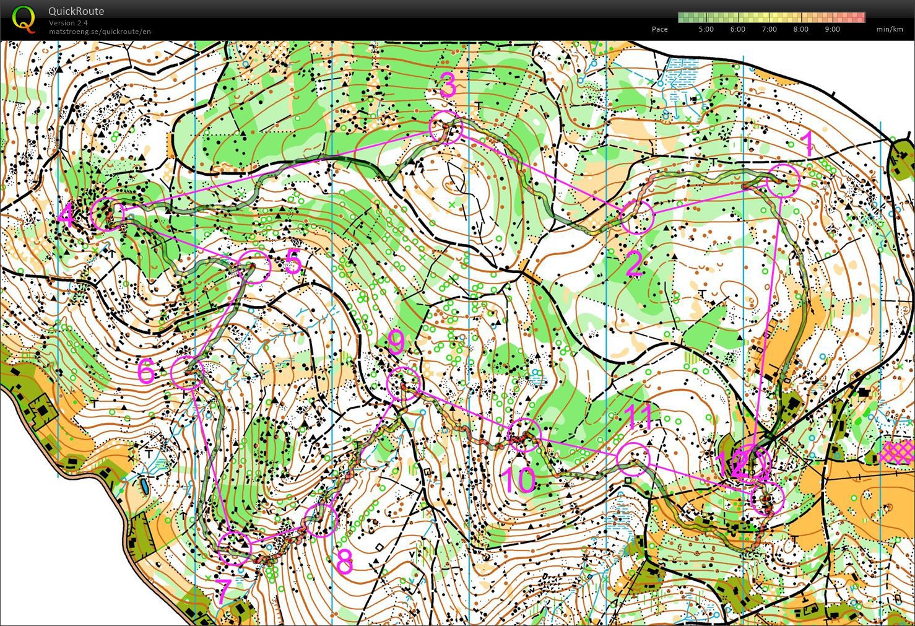Click control circle 1 on map
This screenshot has height=626, width=915.
coord(783,181)
